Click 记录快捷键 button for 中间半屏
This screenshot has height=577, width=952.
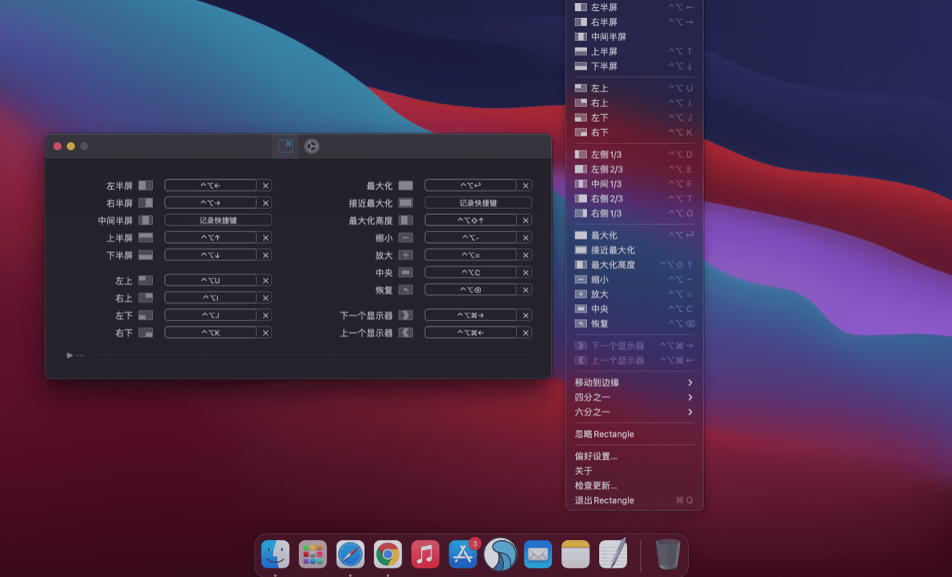tap(218, 220)
